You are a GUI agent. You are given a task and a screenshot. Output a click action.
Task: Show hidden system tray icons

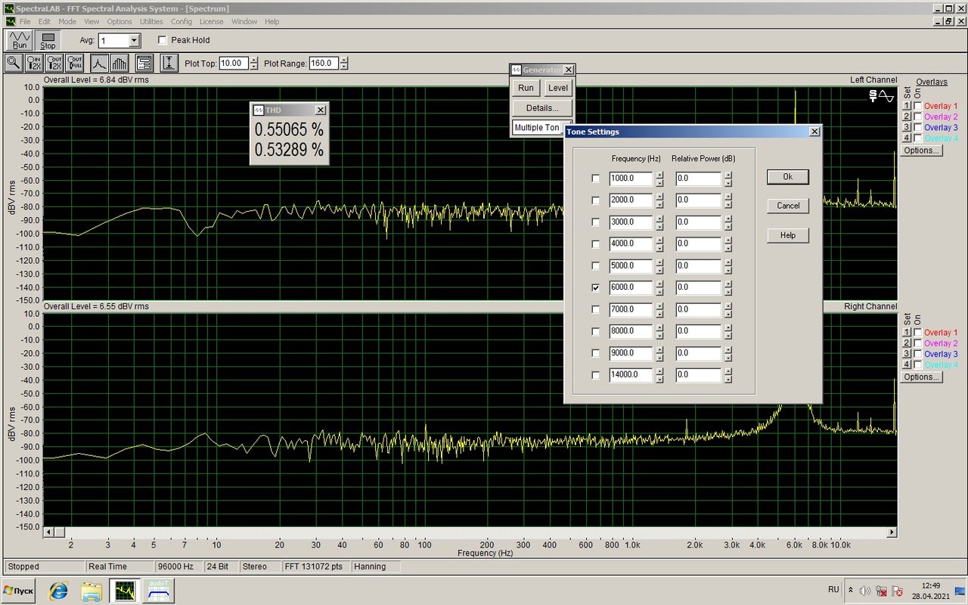[850, 590]
